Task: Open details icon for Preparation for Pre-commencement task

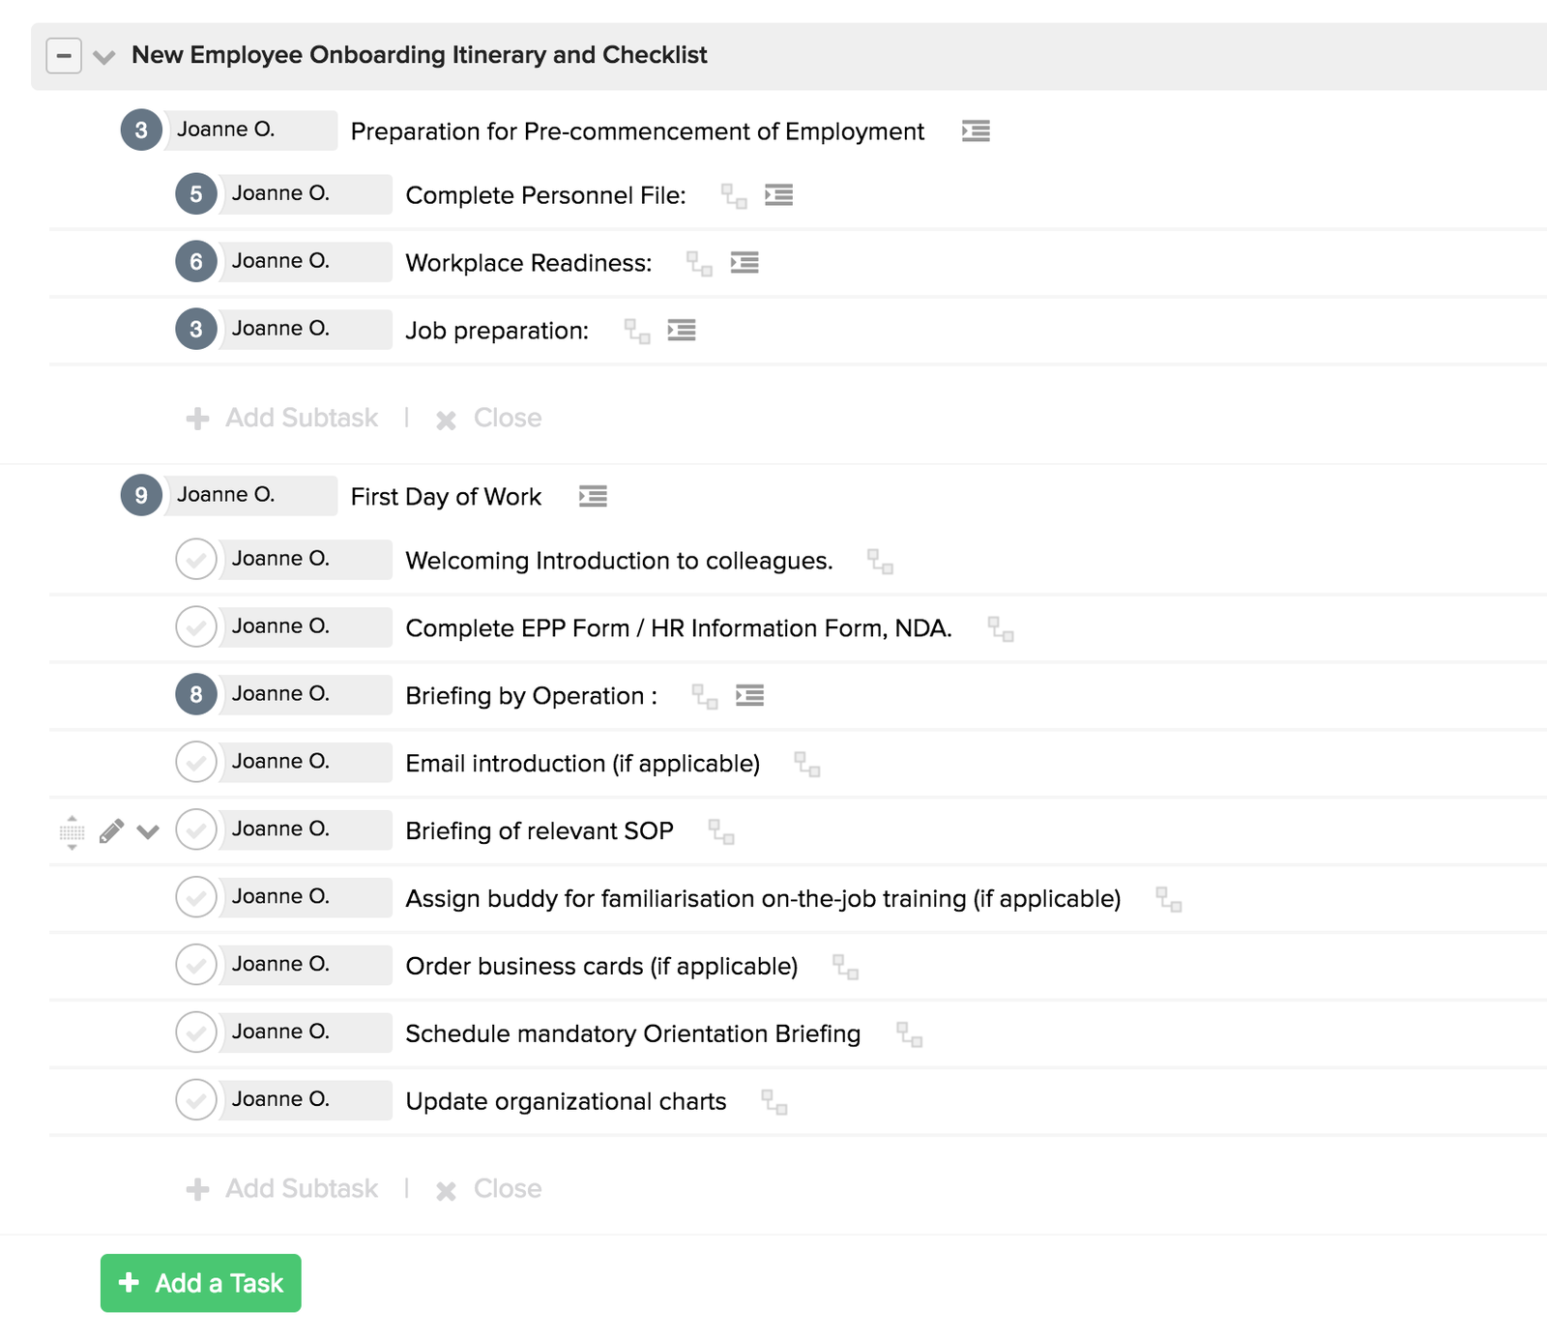Action: (976, 131)
